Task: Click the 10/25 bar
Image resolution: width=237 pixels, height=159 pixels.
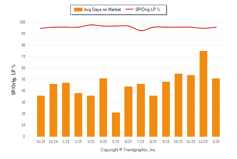Action: click(x=178, y=105)
